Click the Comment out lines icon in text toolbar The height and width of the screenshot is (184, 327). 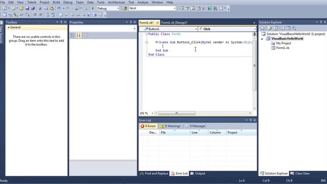(x=48, y=15)
